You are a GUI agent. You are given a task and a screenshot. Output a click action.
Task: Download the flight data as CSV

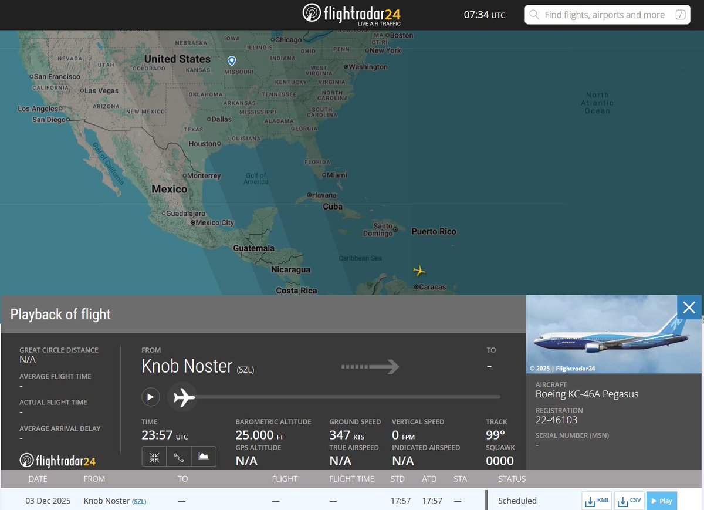tap(629, 501)
